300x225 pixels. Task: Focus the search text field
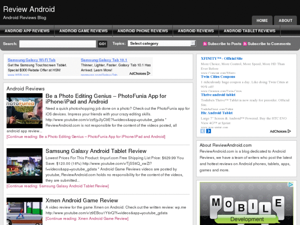57,44
